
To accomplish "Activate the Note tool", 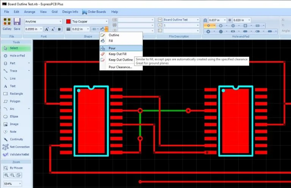I will click(16, 132).
